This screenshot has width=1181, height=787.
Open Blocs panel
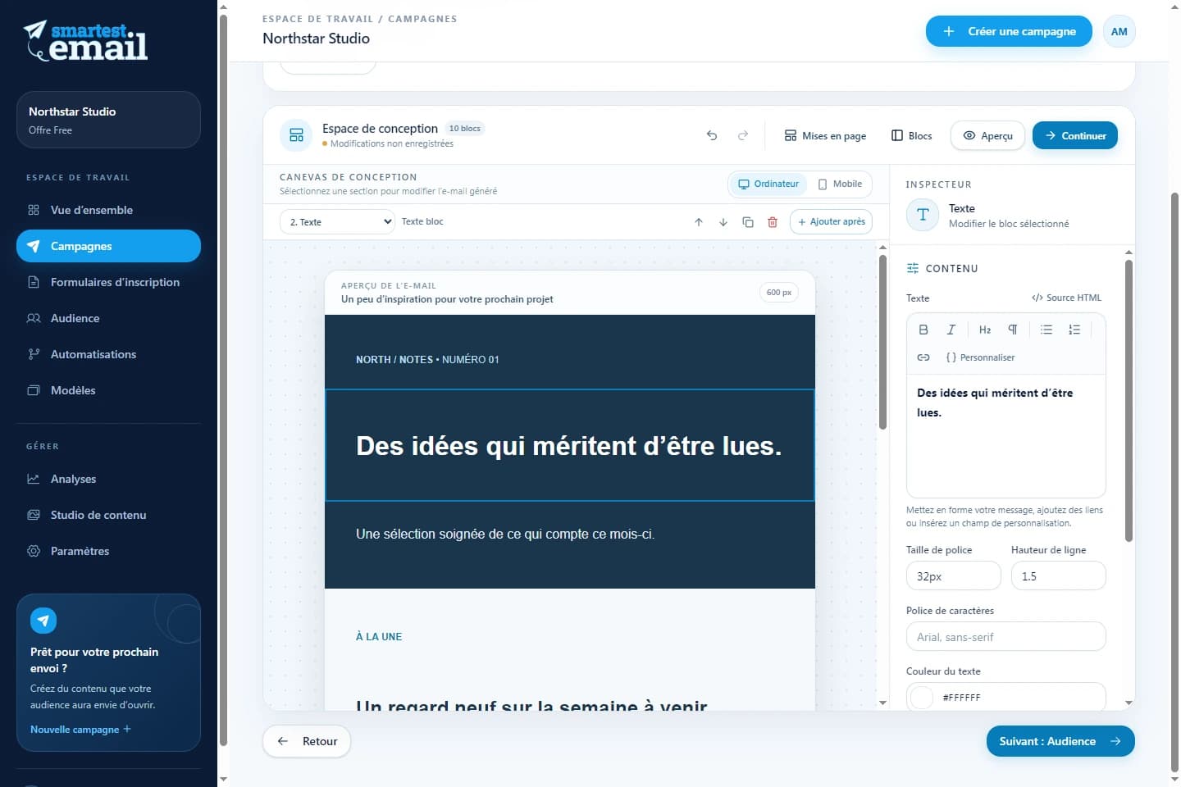tap(912, 135)
